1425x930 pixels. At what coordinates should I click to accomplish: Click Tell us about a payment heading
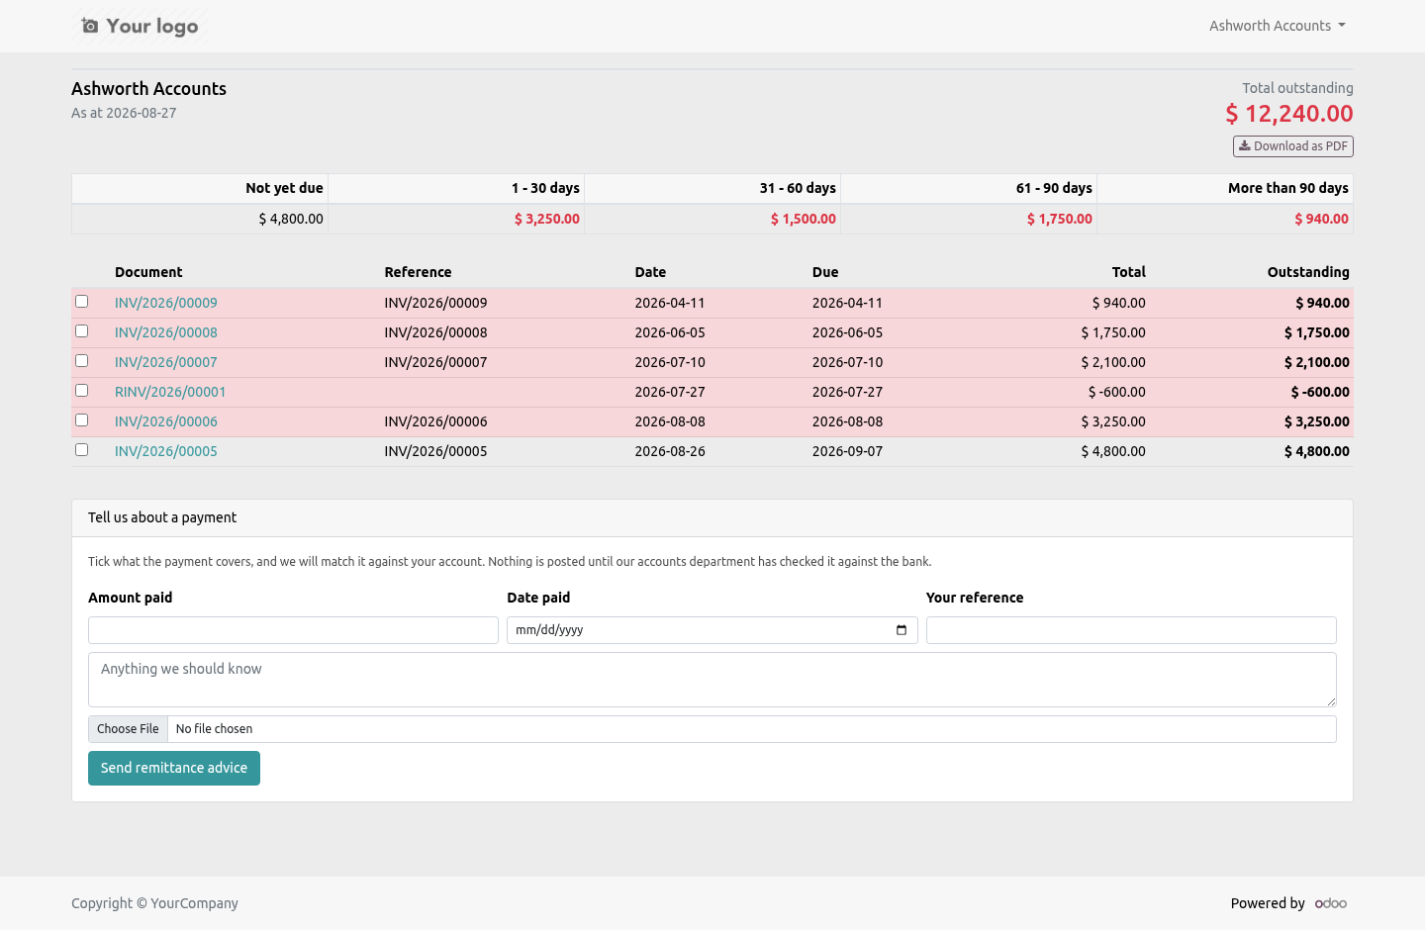[x=162, y=517]
